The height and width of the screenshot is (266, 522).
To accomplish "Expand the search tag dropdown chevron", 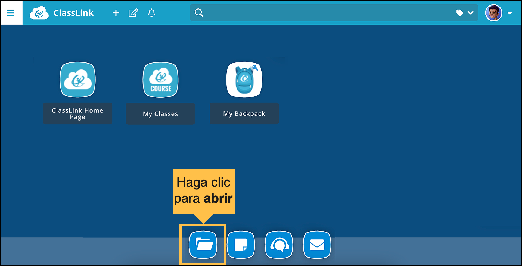I will point(471,13).
